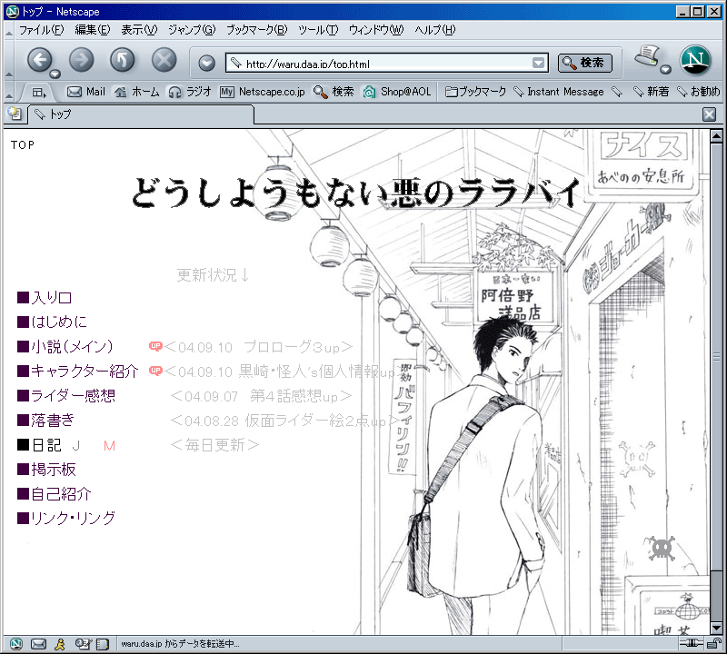Open the ブックマーク(B) menu
727x654 pixels.
click(257, 30)
